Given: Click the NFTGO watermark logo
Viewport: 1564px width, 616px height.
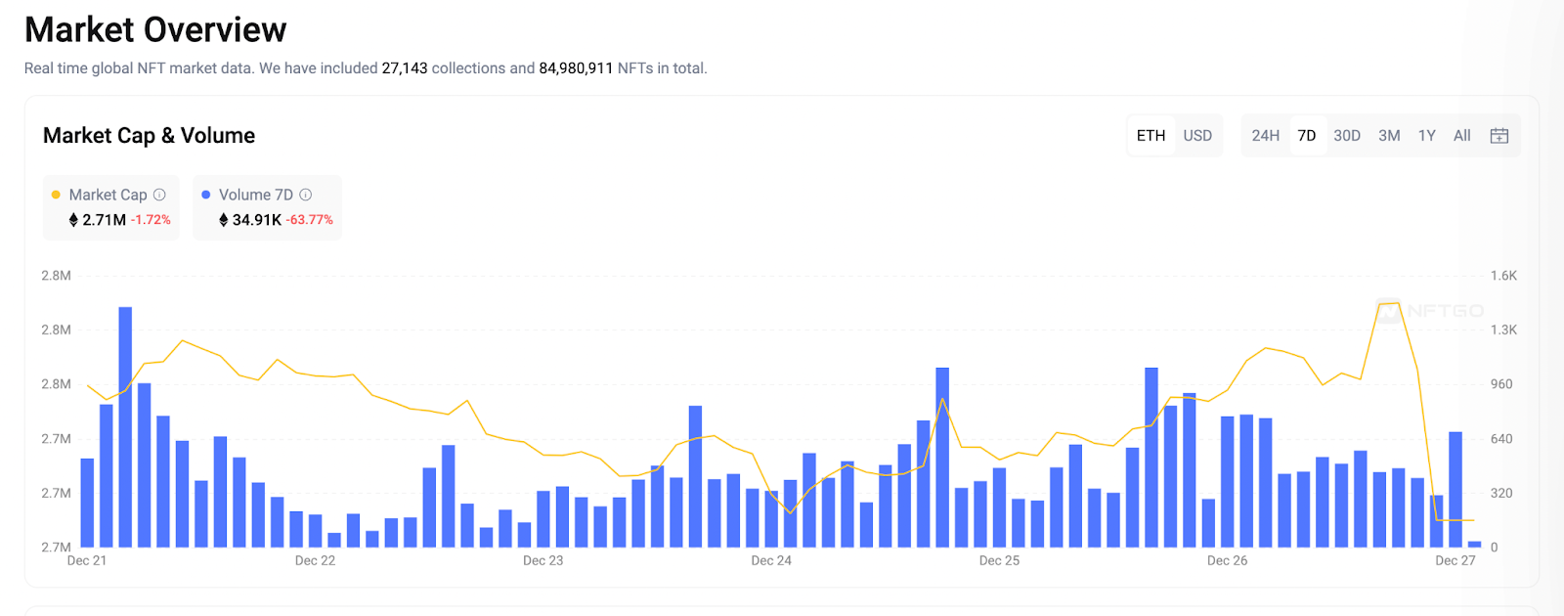Looking at the screenshot, I should click(x=1430, y=311).
